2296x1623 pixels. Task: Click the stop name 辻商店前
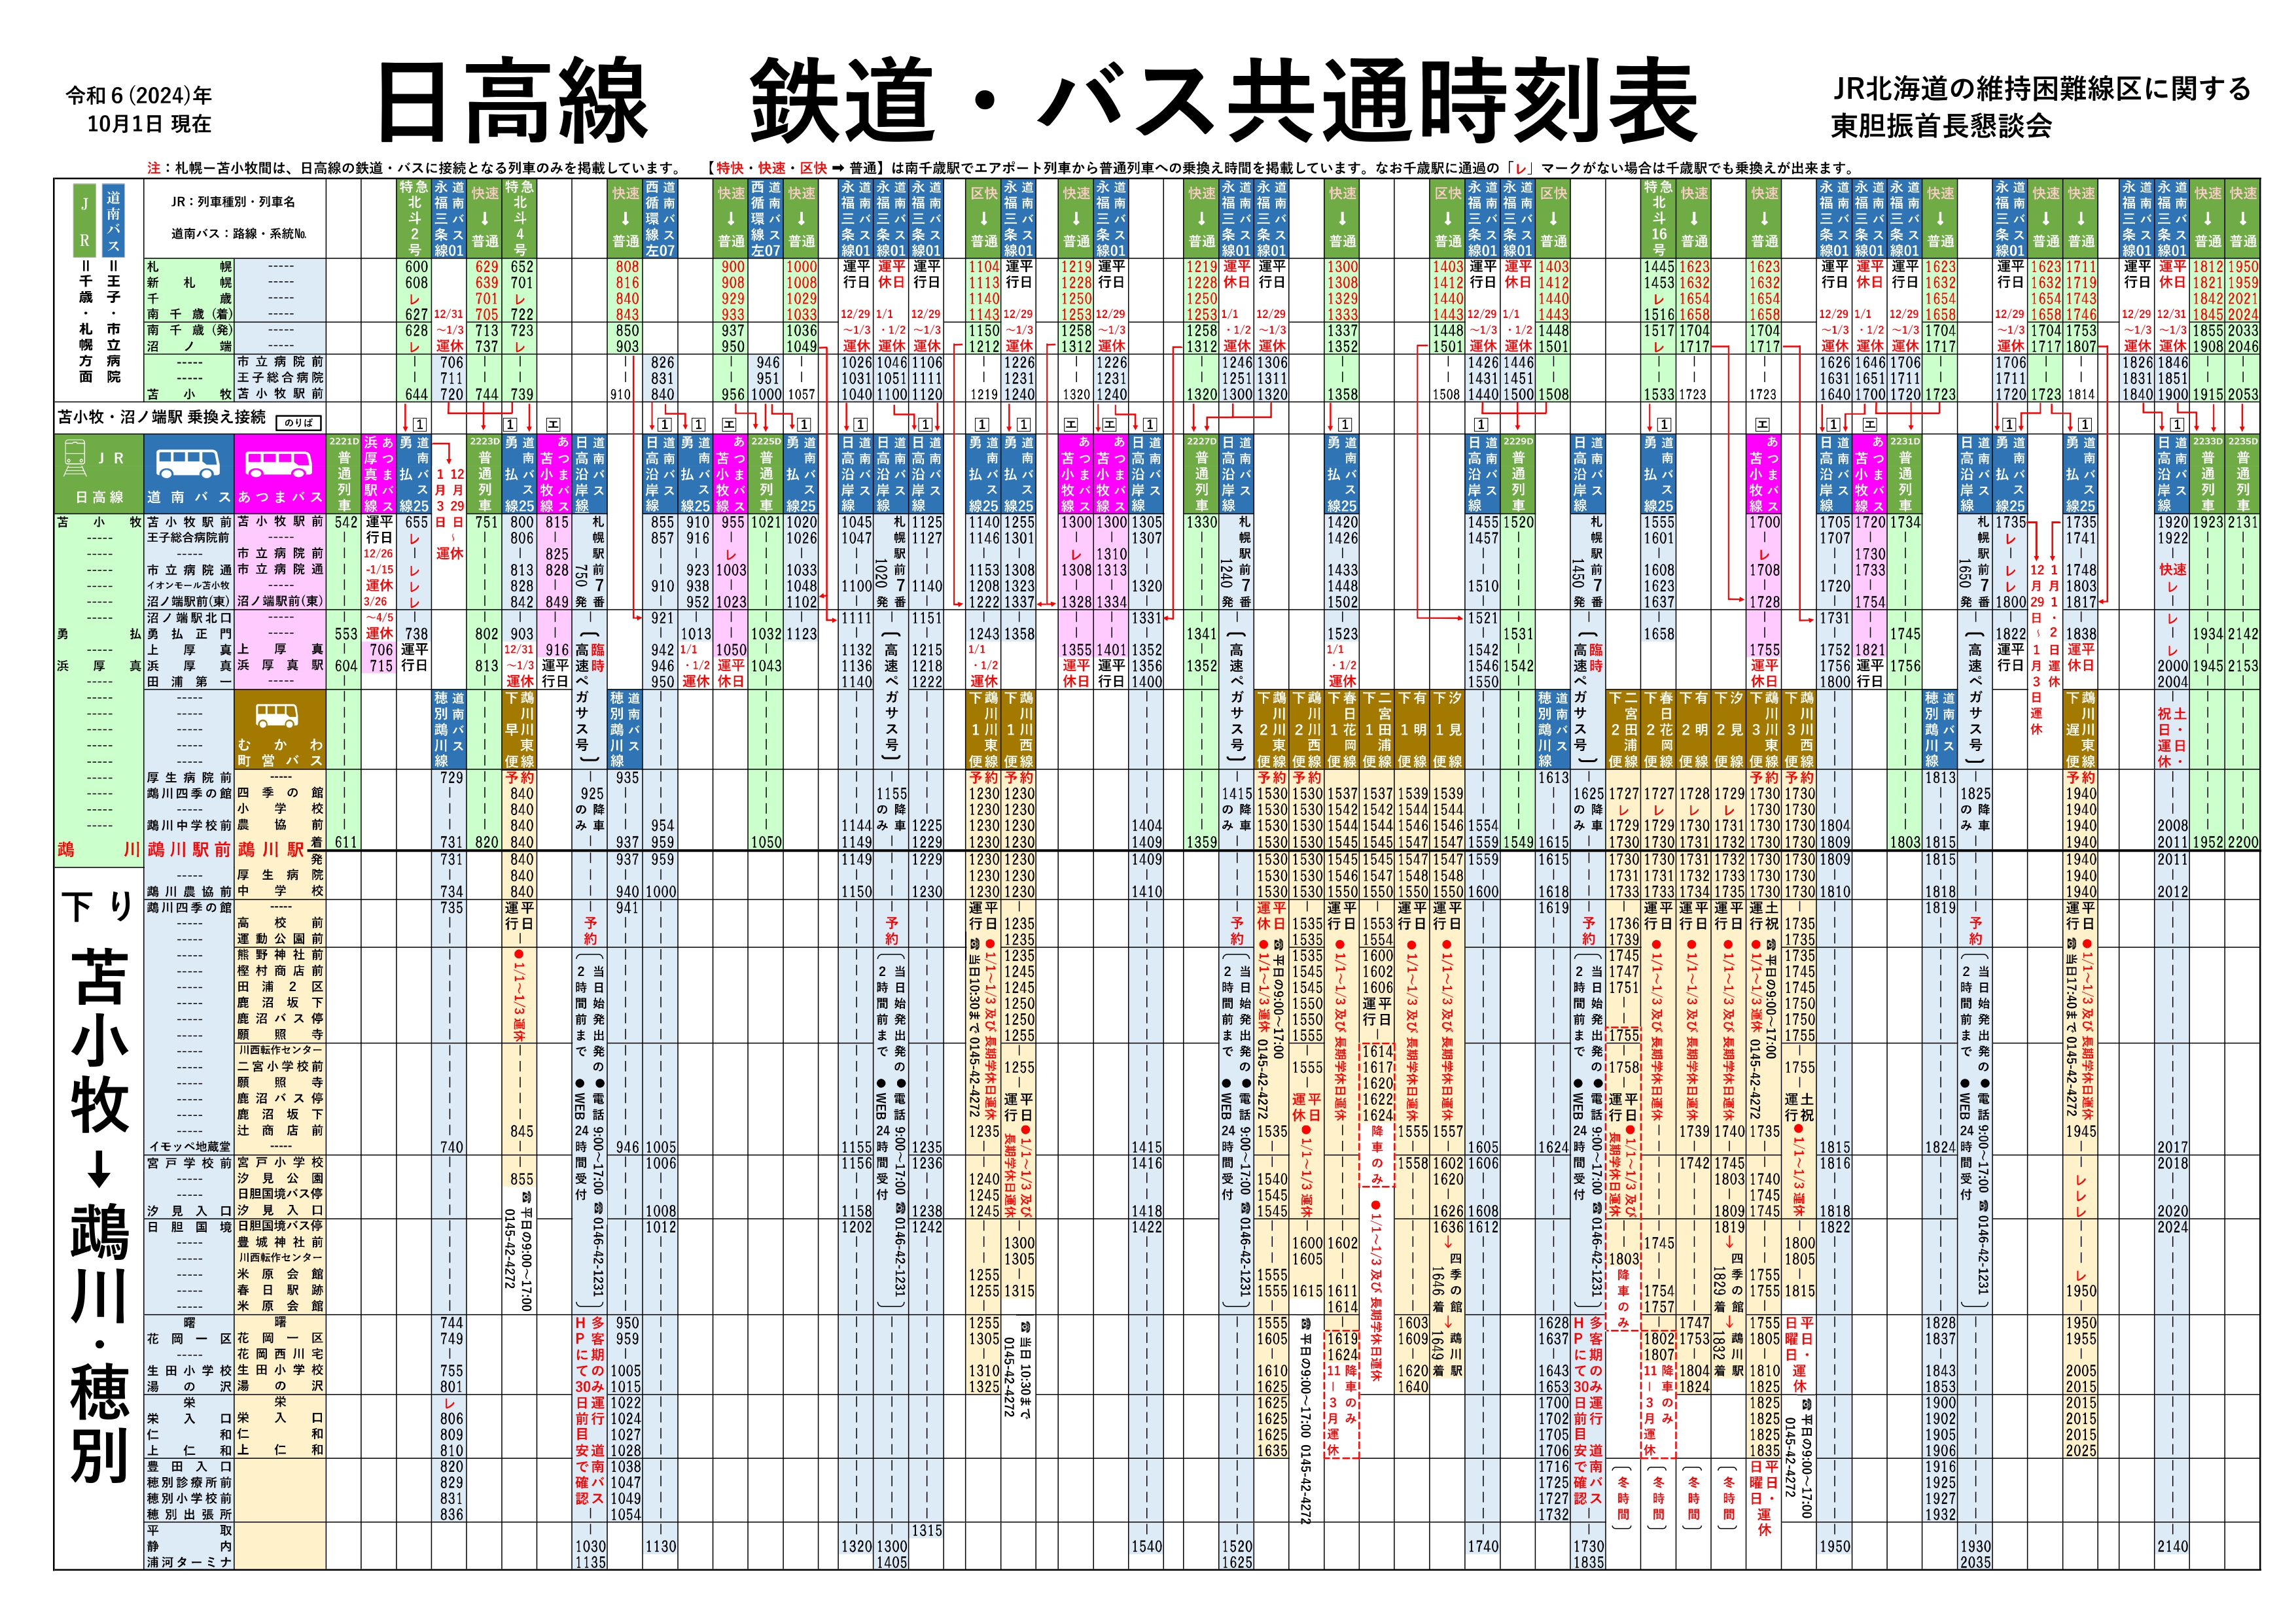[280, 1131]
